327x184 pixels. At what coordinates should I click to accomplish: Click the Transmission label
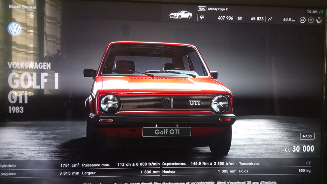(250, 164)
